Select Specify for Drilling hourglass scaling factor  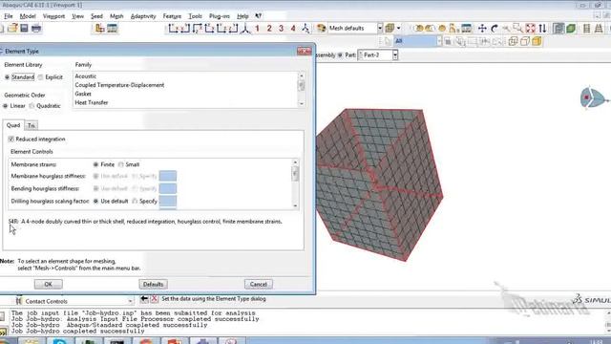click(x=135, y=202)
